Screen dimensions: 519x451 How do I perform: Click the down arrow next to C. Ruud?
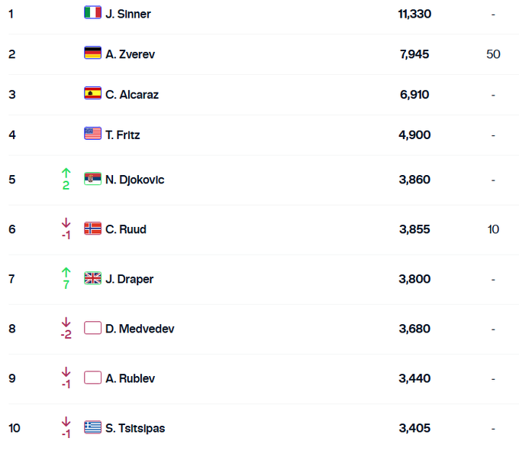click(66, 223)
